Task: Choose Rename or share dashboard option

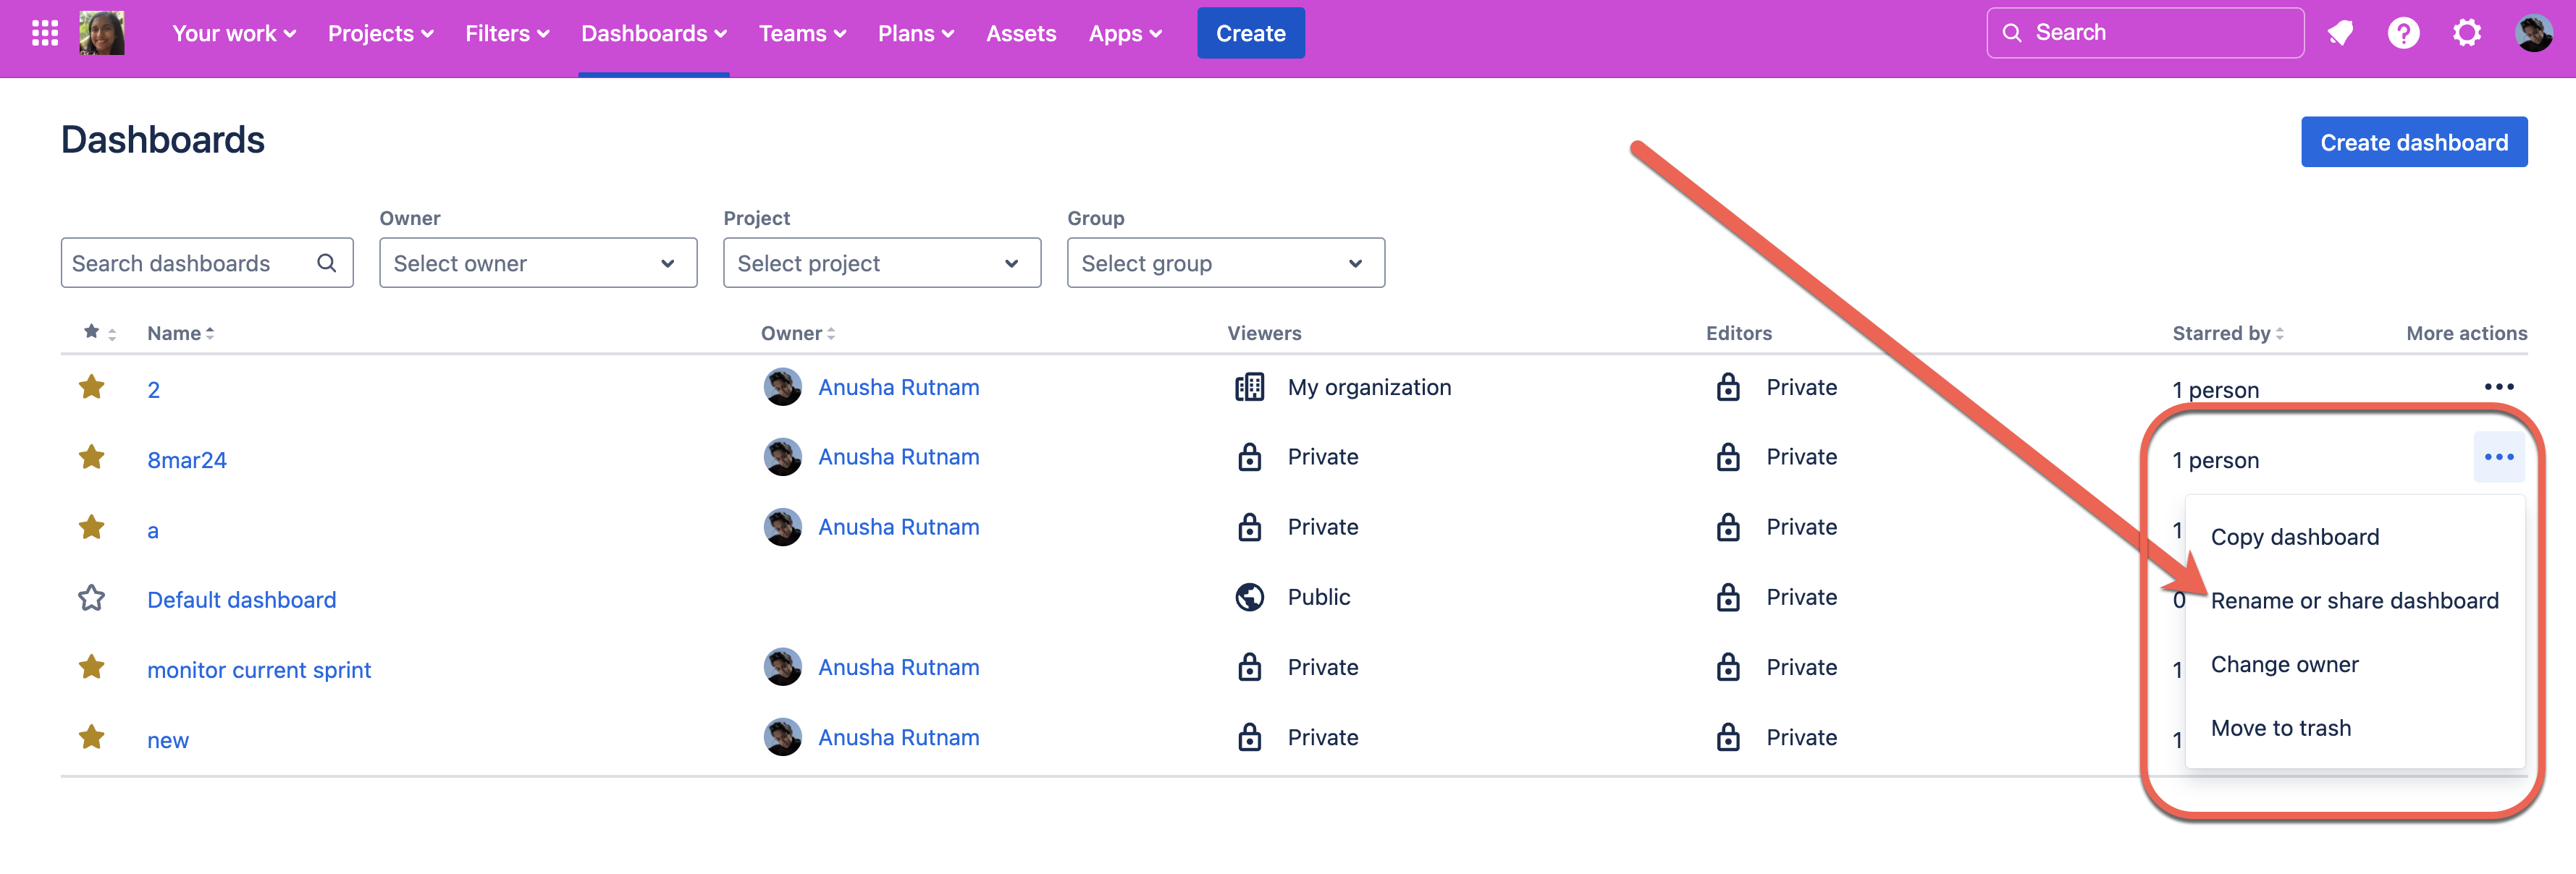Action: (2354, 601)
